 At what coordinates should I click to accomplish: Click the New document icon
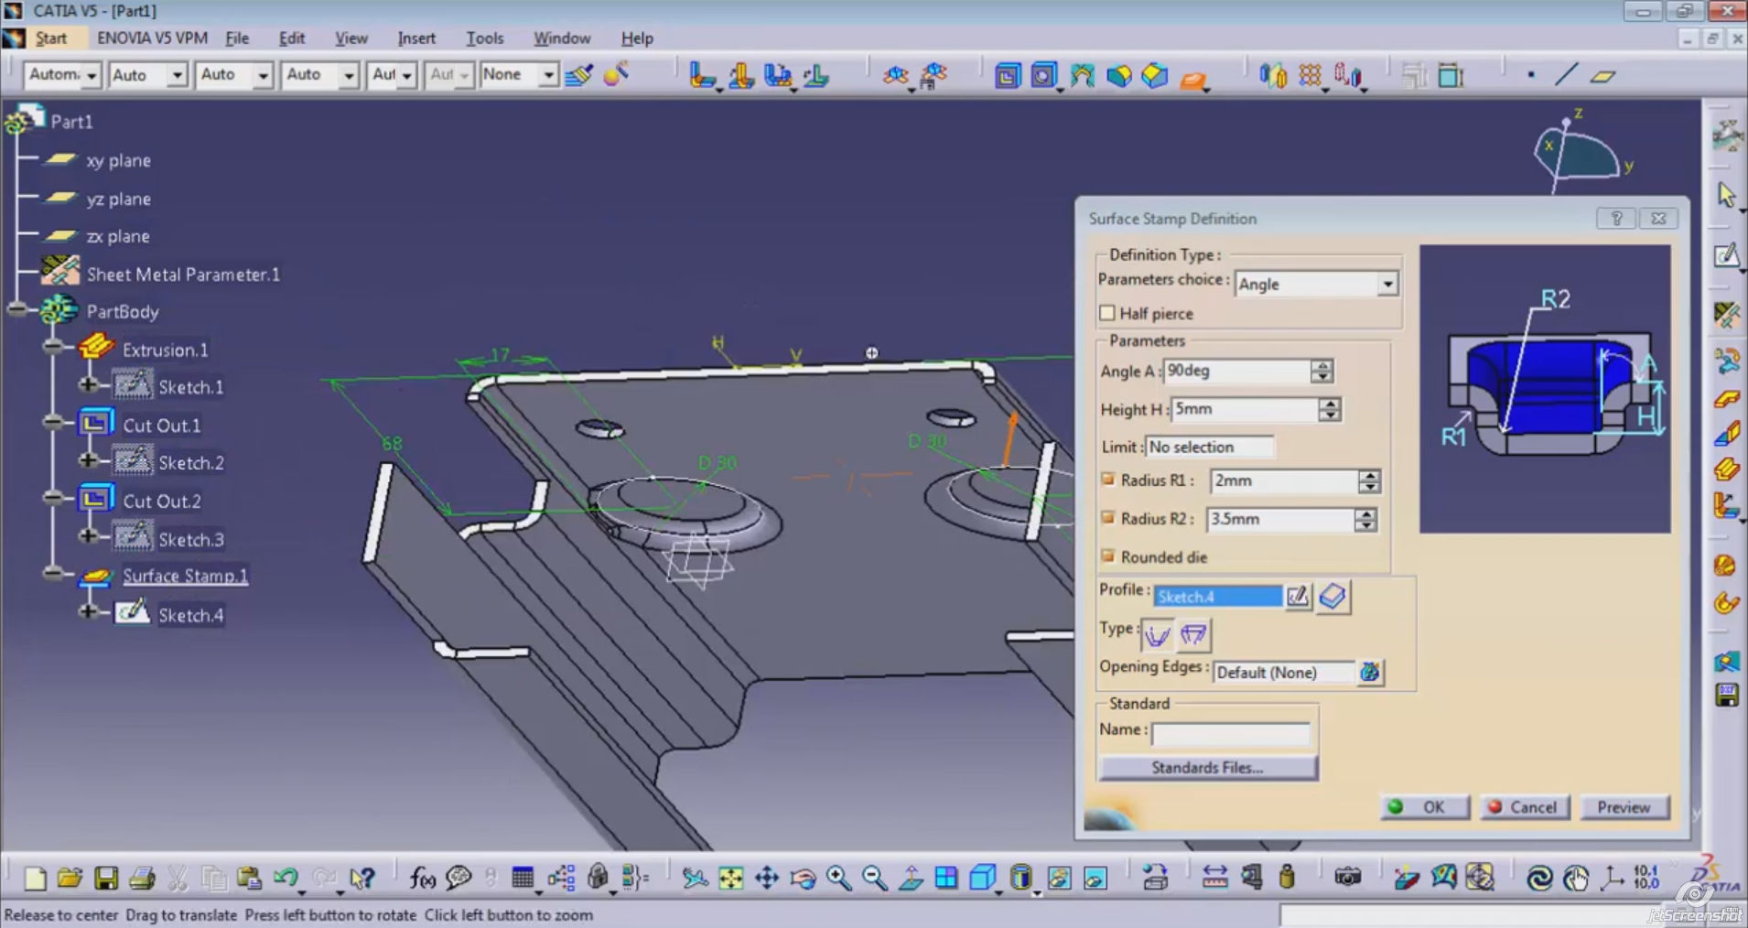(35, 879)
